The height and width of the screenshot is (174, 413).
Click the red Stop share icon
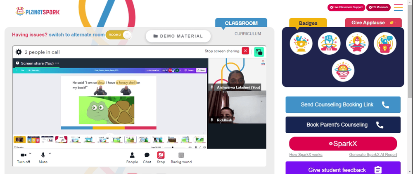[x=161, y=155]
